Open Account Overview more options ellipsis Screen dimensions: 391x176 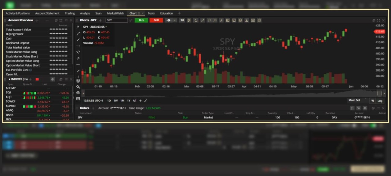point(47,20)
